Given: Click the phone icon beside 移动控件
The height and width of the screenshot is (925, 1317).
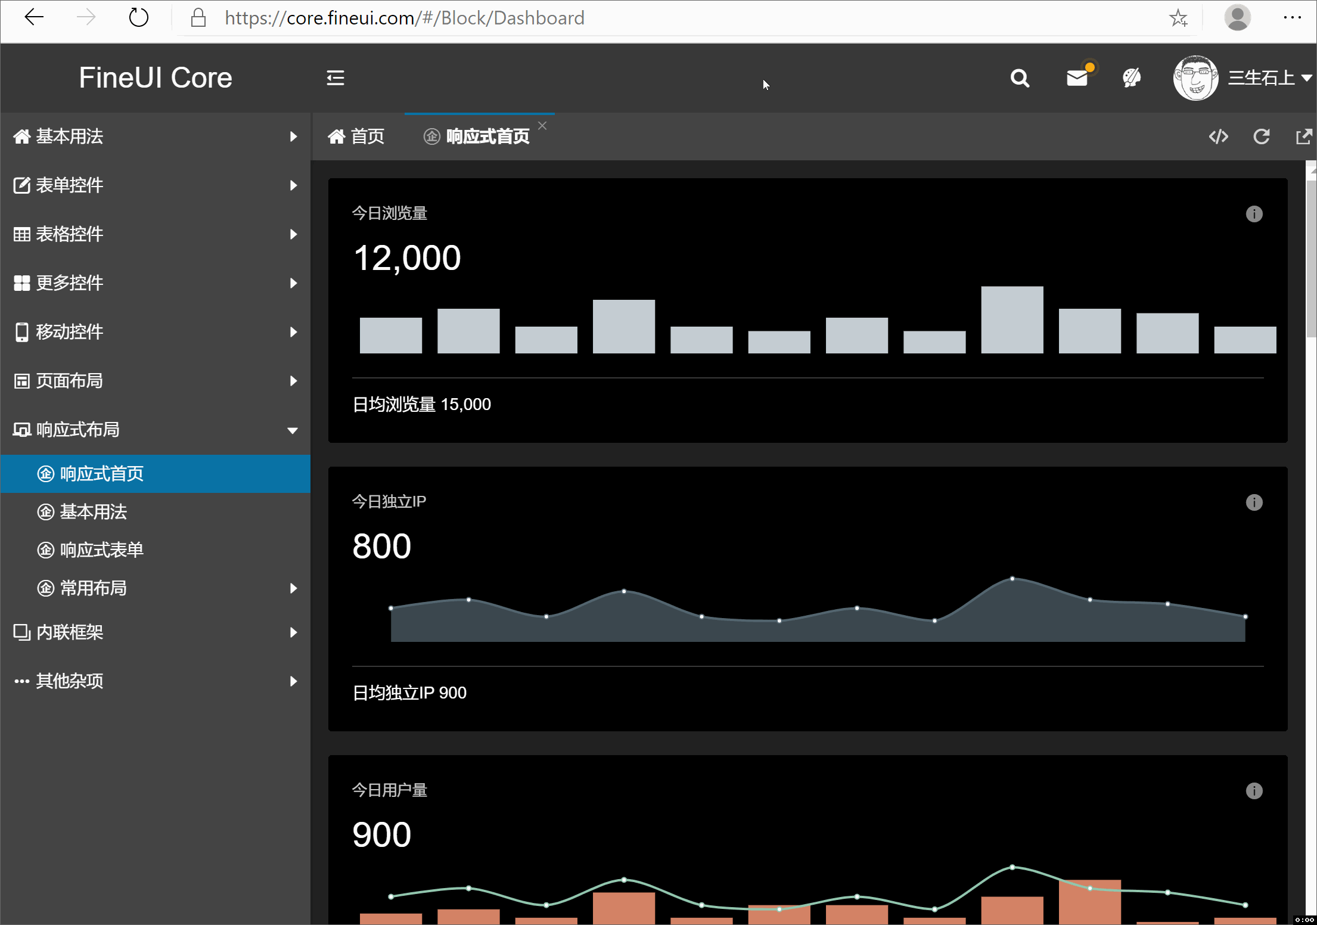Looking at the screenshot, I should tap(22, 332).
